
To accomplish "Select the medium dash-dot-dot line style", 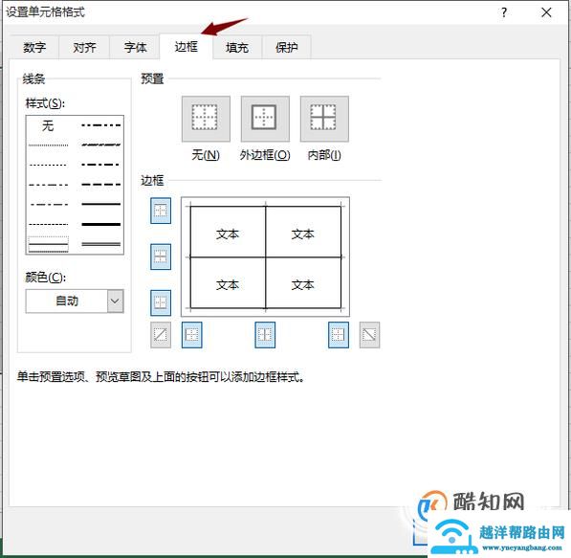I will tap(100, 125).
